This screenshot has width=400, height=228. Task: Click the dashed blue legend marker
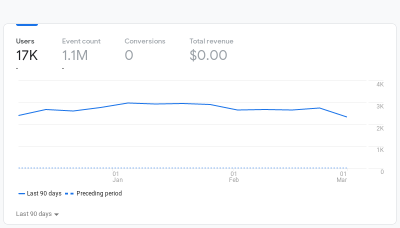pyautogui.click(x=69, y=194)
